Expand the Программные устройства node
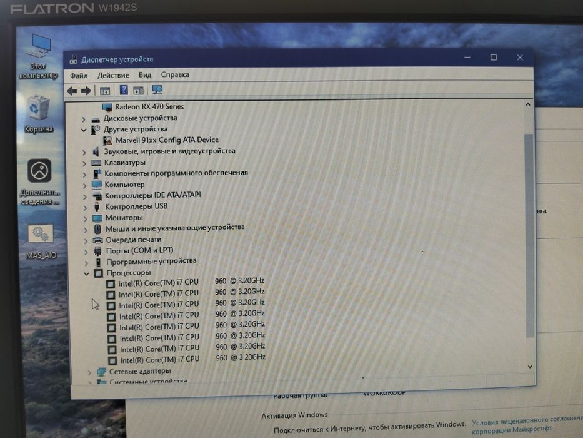This screenshot has height=438, width=583. click(x=86, y=263)
